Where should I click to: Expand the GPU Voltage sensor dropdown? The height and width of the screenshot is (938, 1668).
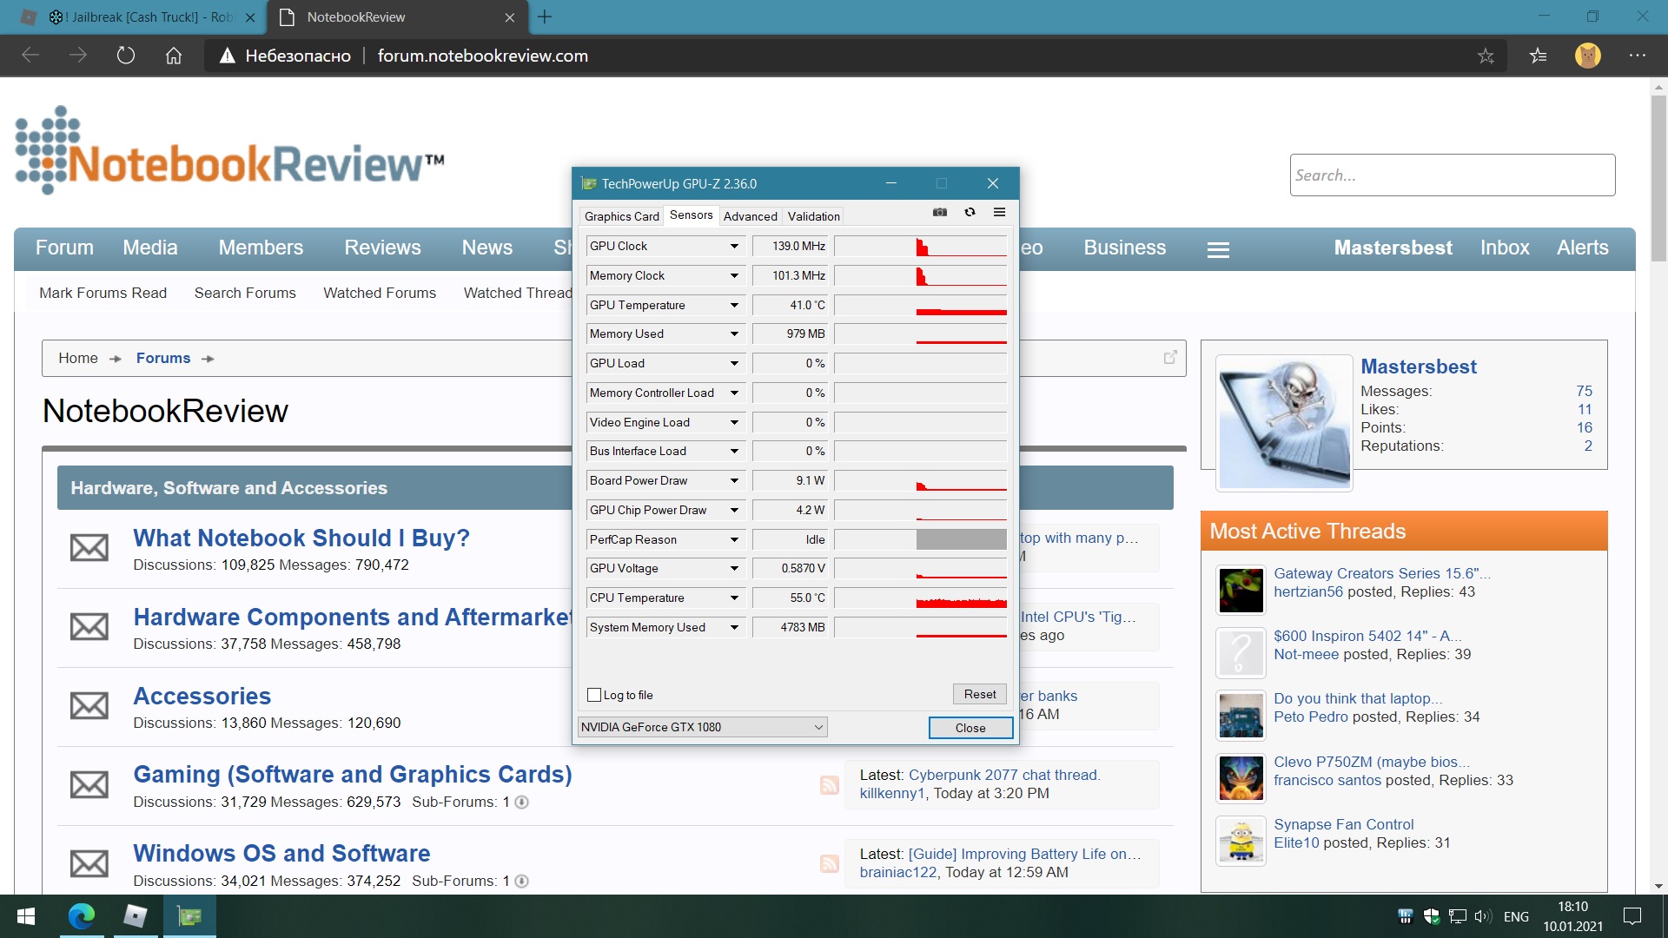[x=734, y=568]
